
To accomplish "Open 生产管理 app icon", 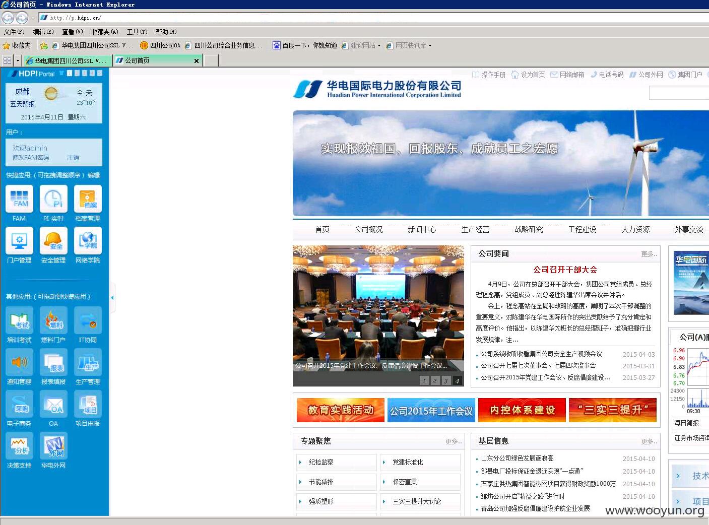I will tap(88, 362).
